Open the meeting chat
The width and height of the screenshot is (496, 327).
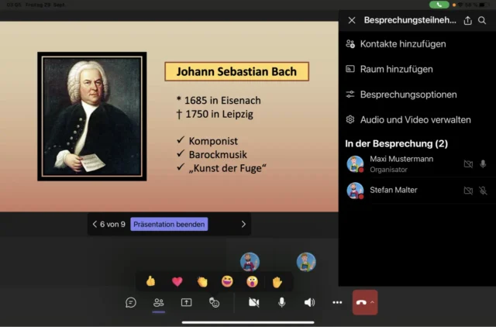click(x=131, y=303)
